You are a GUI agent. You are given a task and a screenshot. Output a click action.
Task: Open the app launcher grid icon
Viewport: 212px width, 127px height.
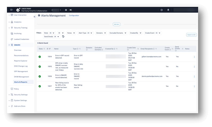(x=11, y=10)
